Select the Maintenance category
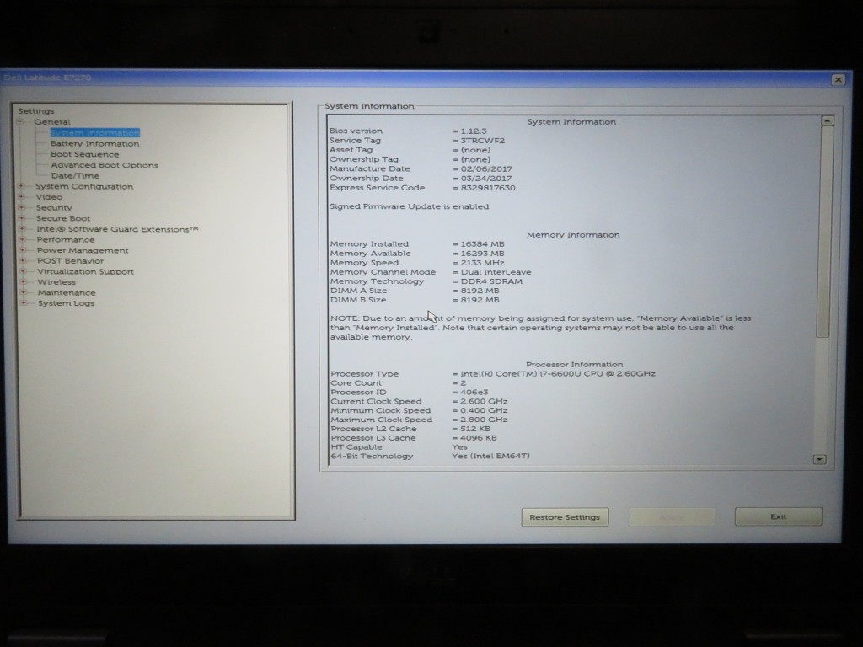 tap(67, 292)
